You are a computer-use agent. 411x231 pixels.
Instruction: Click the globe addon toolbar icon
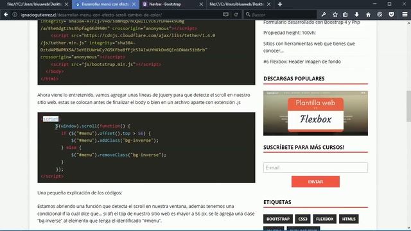380,15
